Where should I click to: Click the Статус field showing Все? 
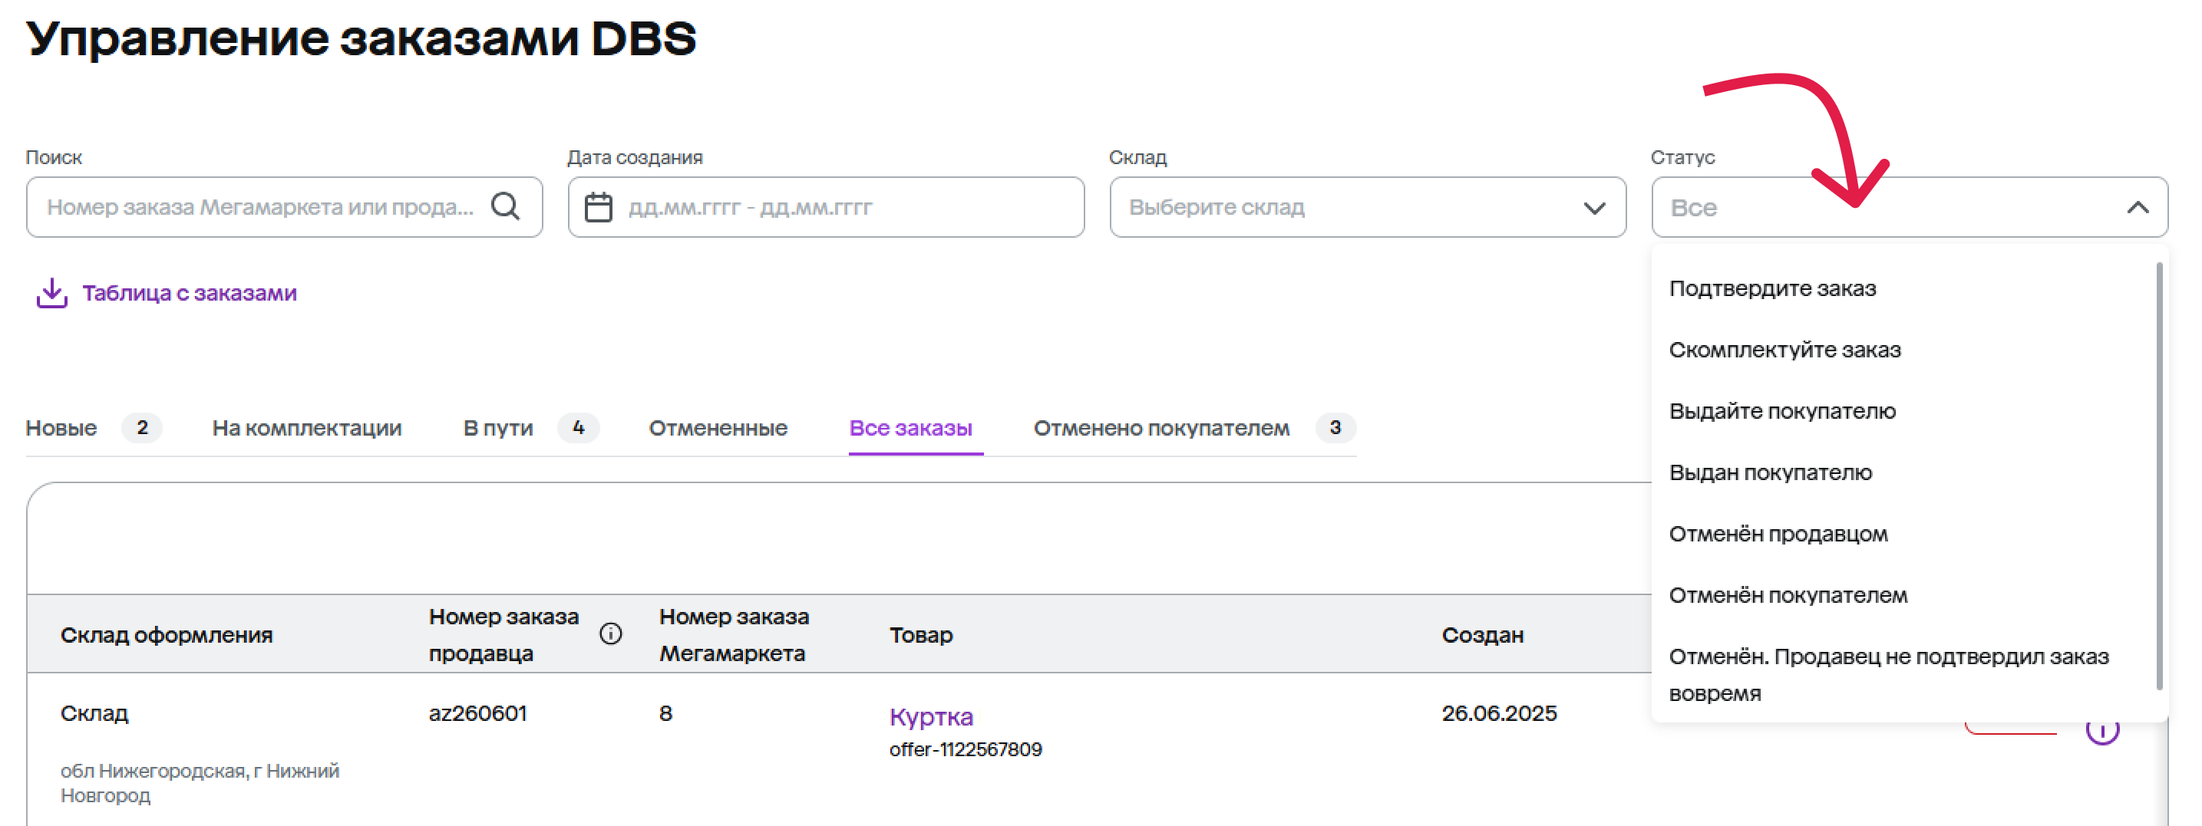(1909, 208)
